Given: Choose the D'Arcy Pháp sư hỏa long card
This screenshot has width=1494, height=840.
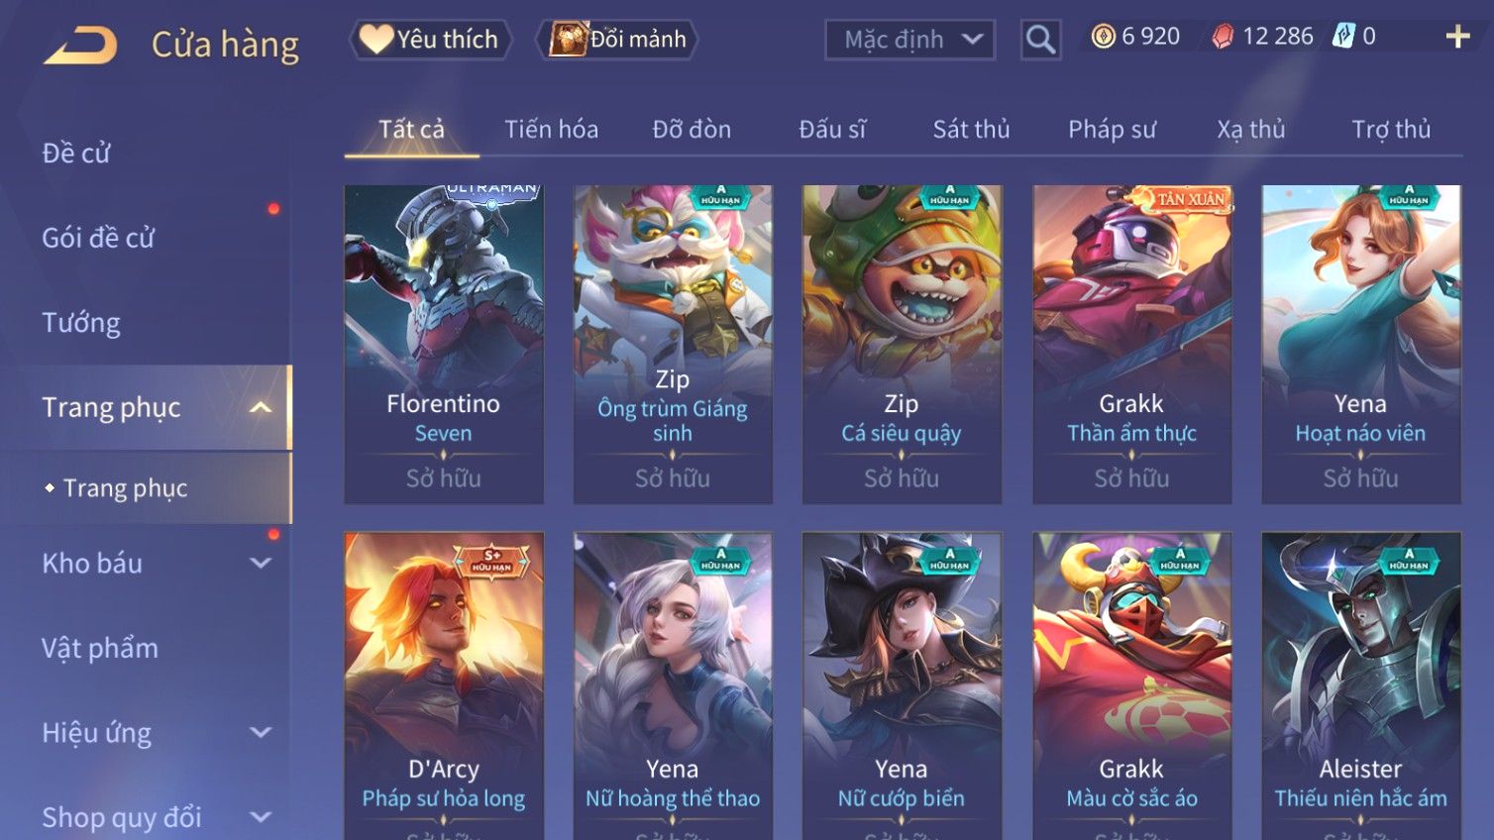Looking at the screenshot, I should pyautogui.click(x=444, y=685).
